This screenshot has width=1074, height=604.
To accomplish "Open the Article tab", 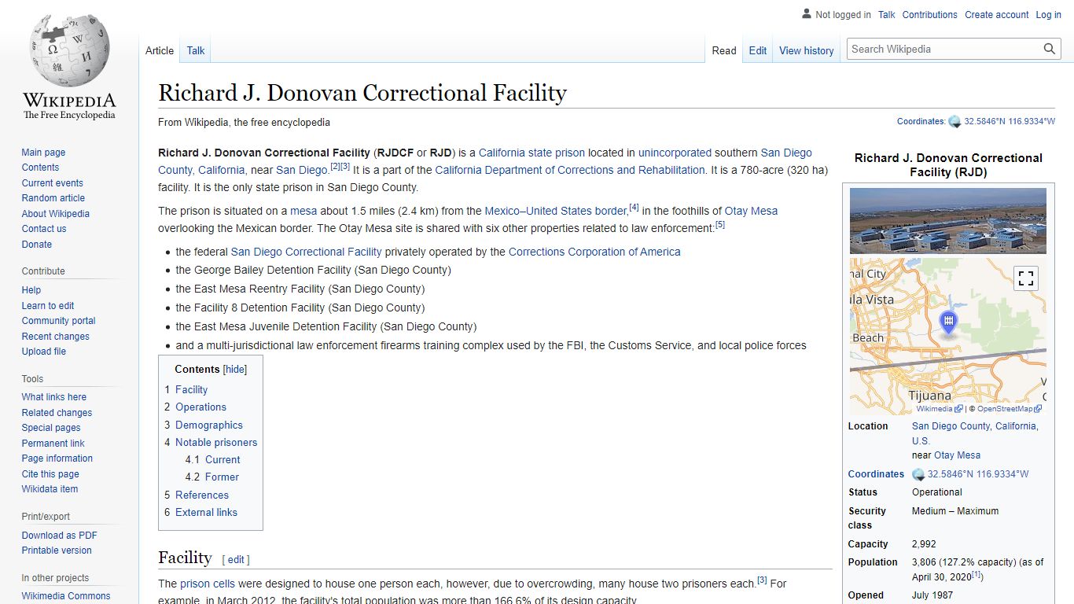I will coord(160,50).
